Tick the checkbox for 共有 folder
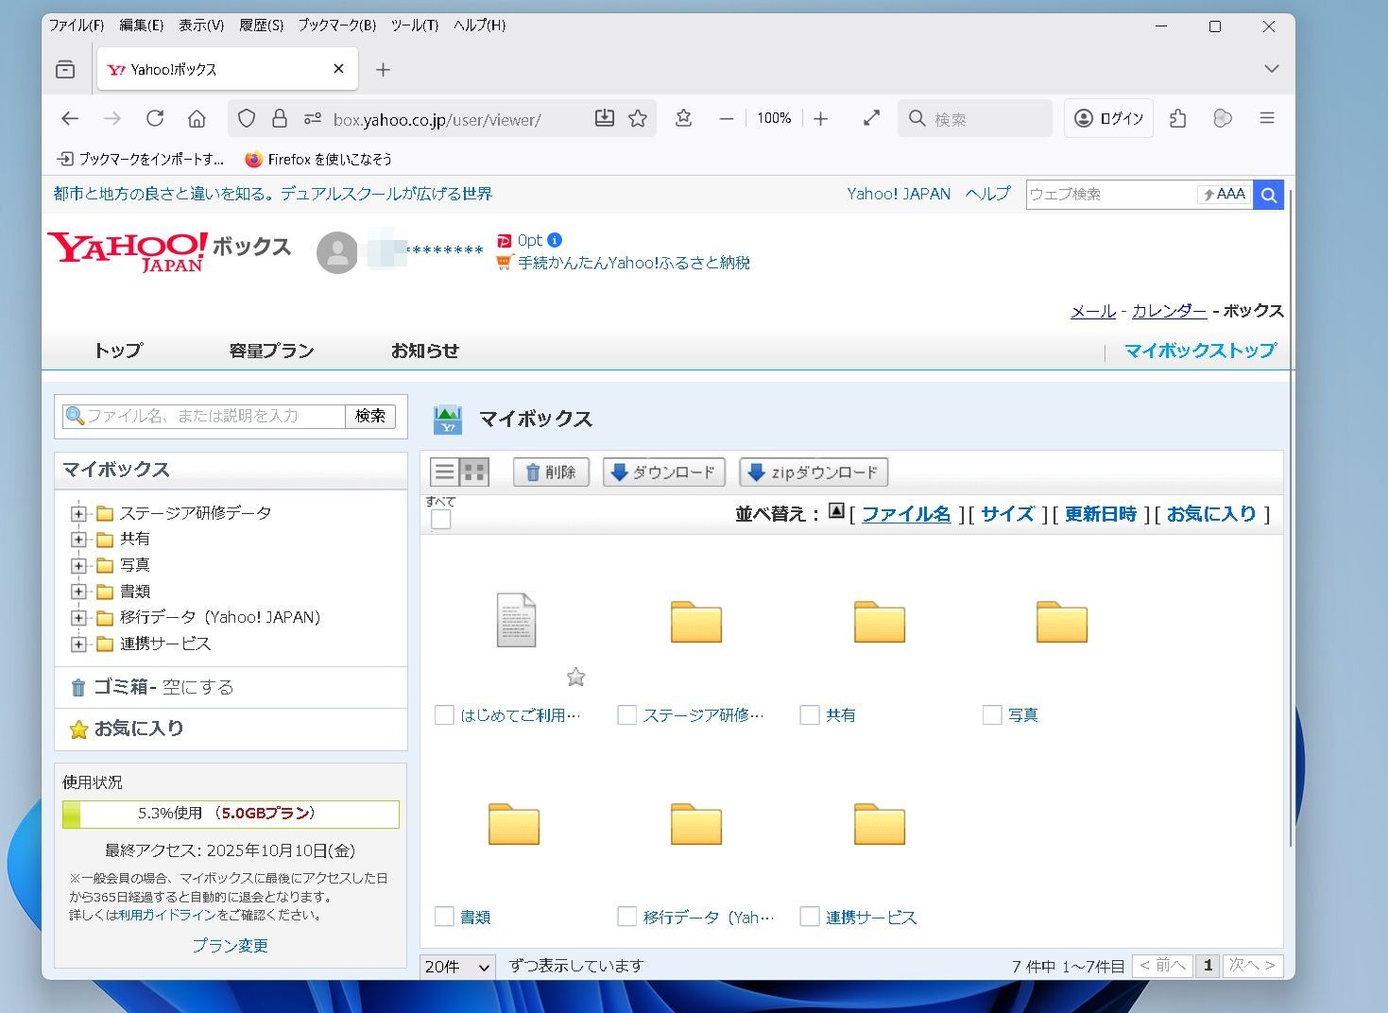The image size is (1388, 1013). click(x=809, y=715)
